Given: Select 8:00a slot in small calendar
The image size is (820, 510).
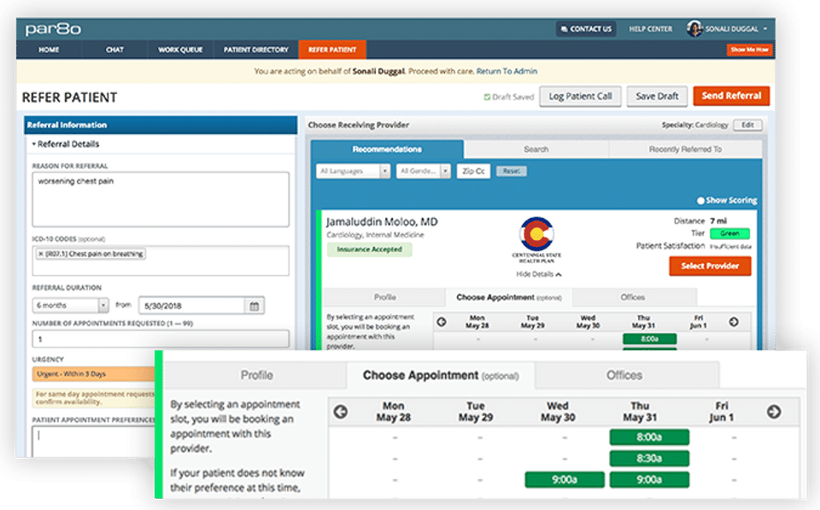Looking at the screenshot, I should 649,339.
